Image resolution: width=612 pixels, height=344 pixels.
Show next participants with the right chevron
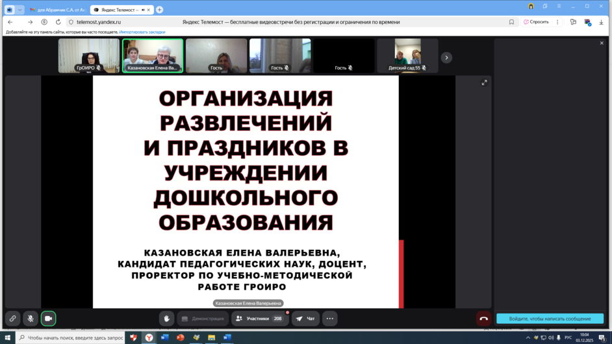click(x=446, y=58)
